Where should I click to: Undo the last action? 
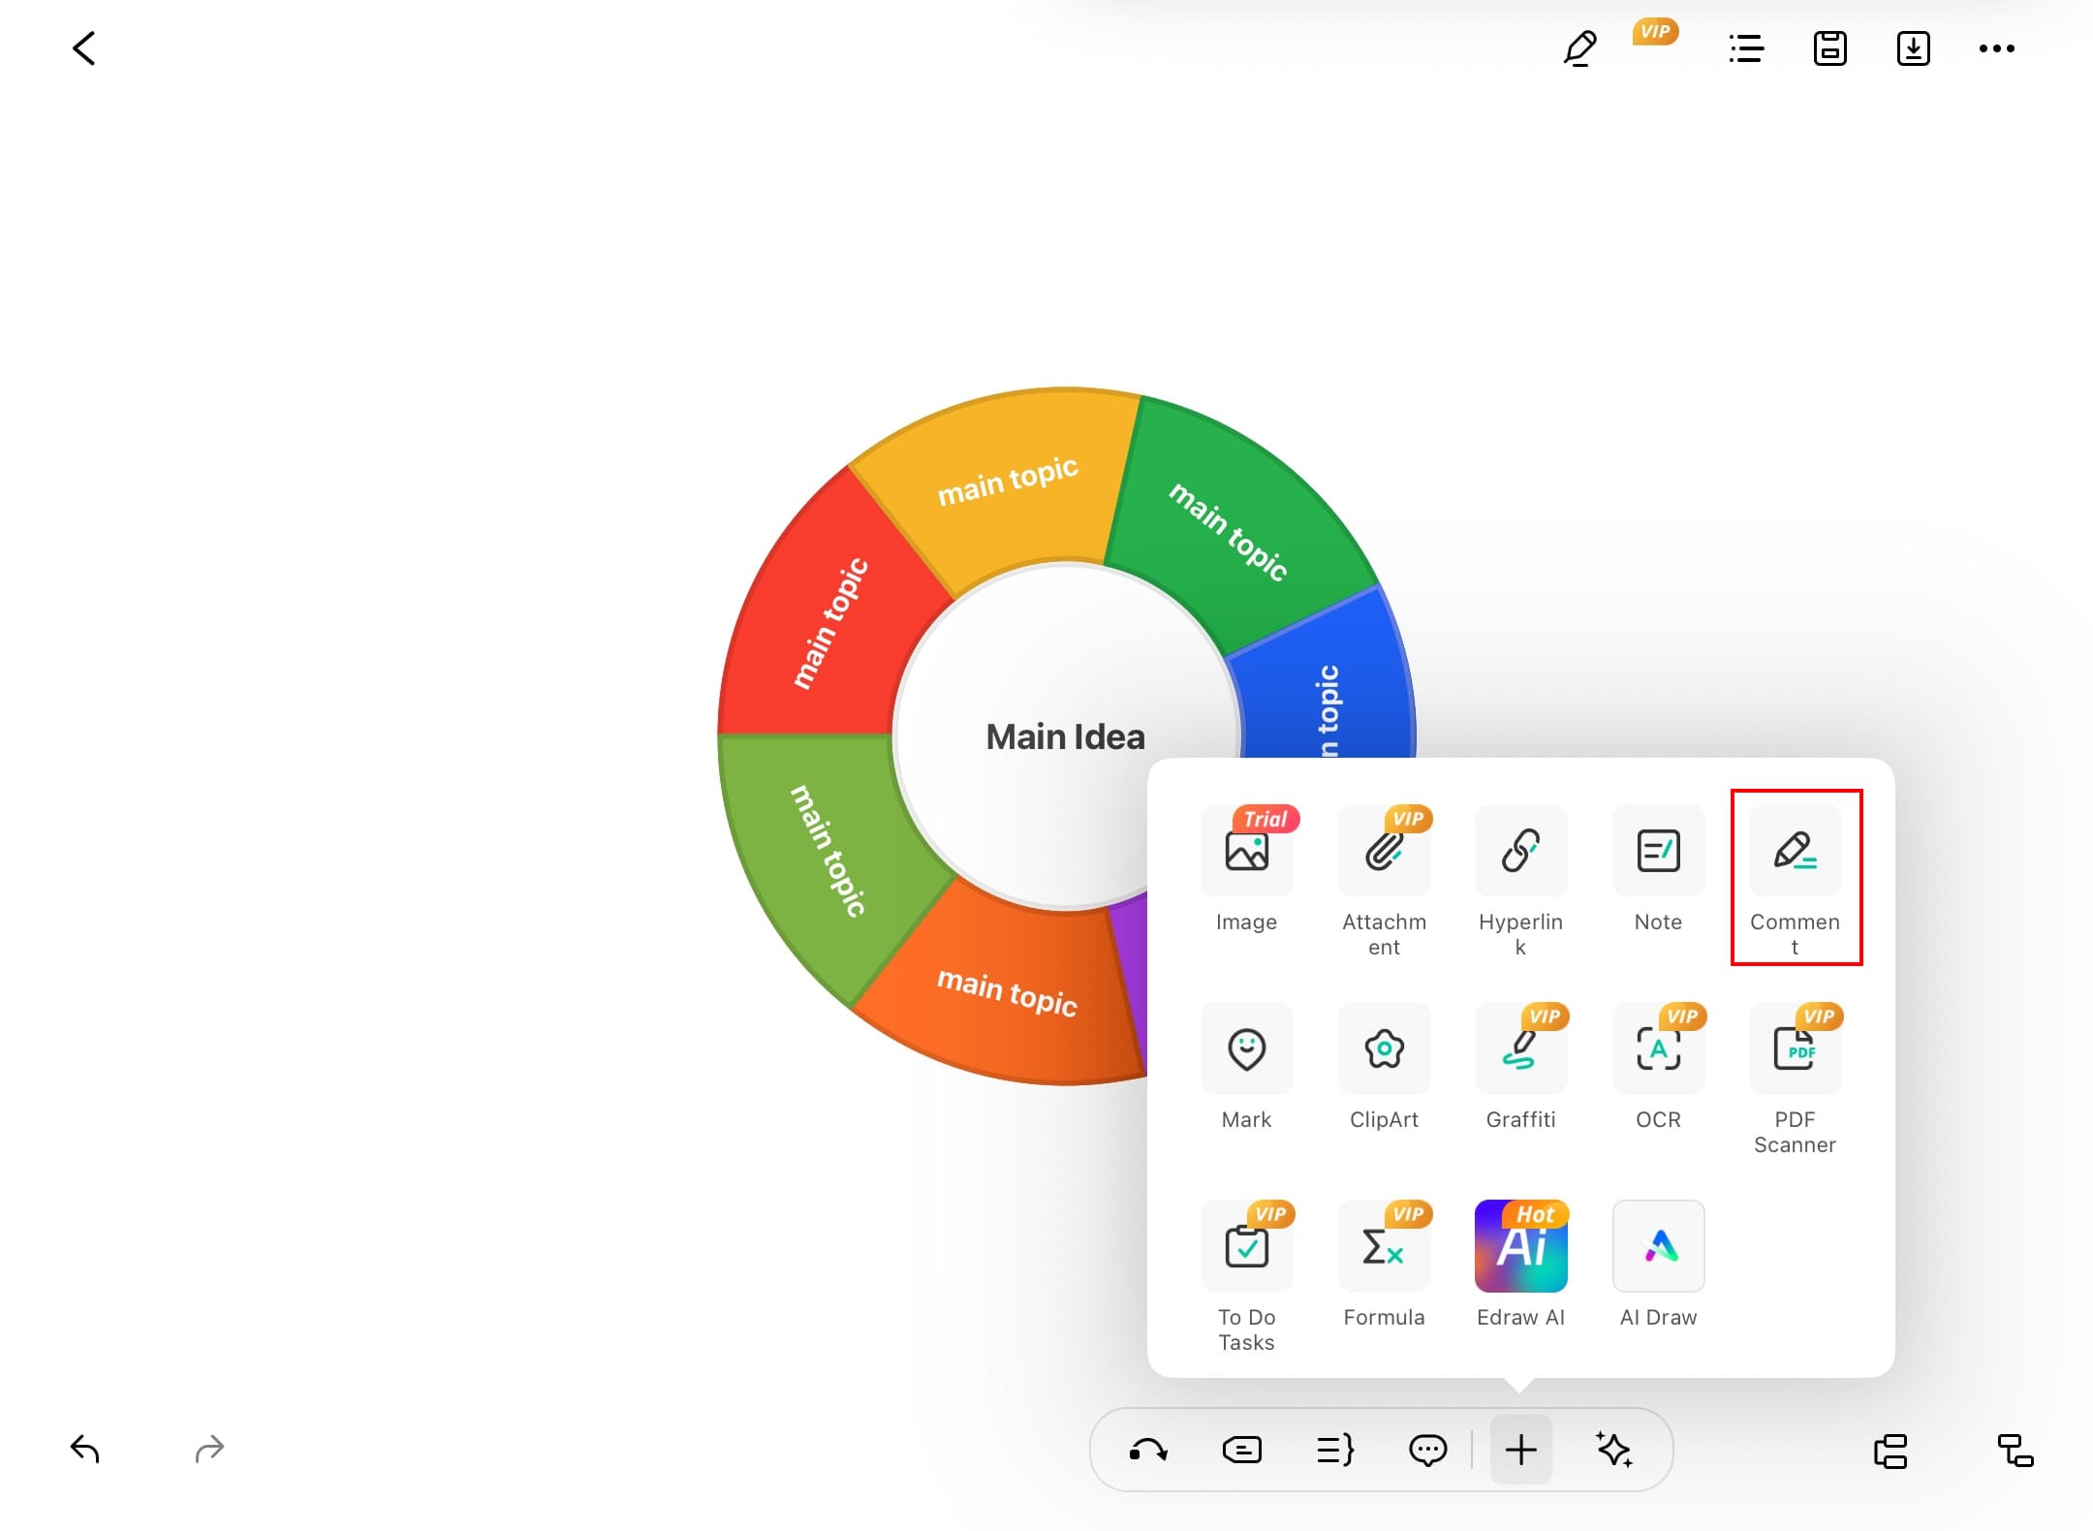85,1450
